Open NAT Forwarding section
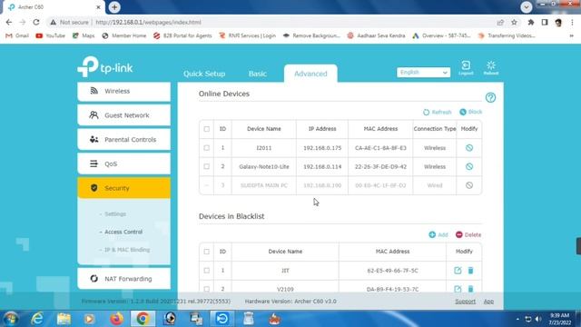This screenshot has height=327, width=581. [123, 279]
